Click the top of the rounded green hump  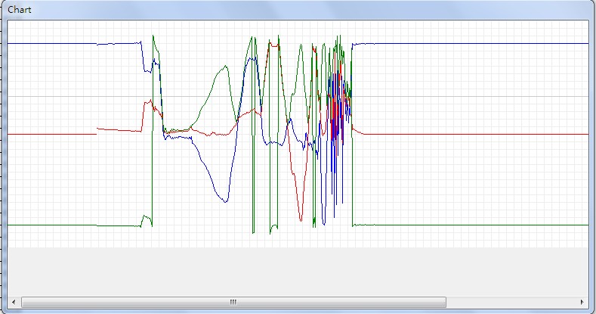pos(224,67)
